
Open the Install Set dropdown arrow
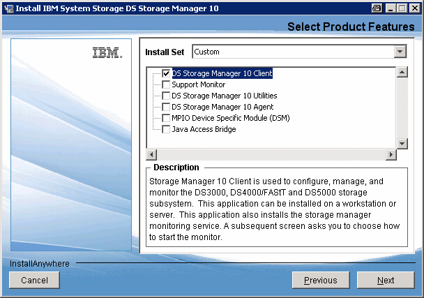[400, 52]
